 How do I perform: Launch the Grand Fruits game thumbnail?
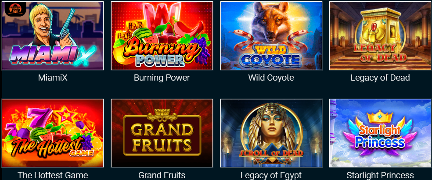tap(162, 133)
